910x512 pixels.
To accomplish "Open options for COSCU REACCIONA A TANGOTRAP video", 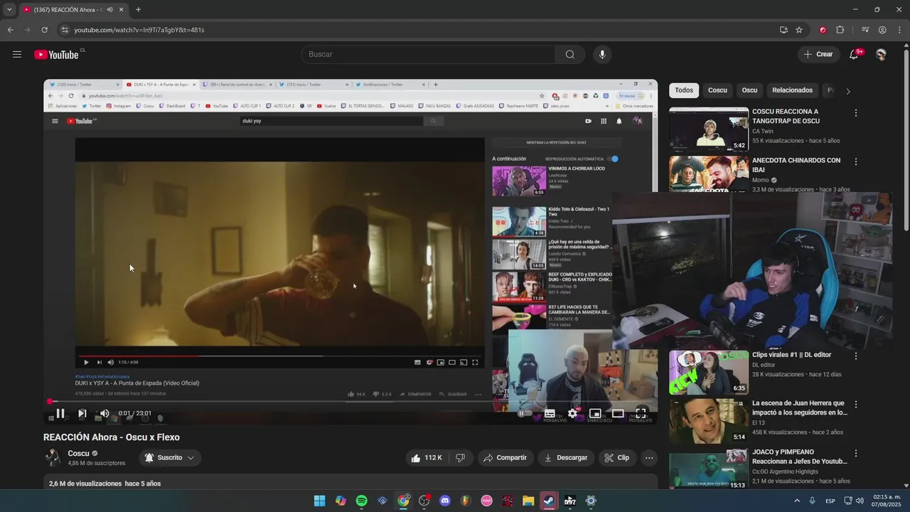I will click(856, 113).
